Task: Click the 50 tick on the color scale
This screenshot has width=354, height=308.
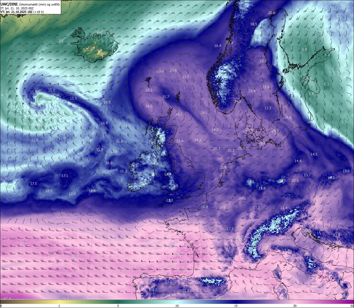Action: tap(352, 306)
